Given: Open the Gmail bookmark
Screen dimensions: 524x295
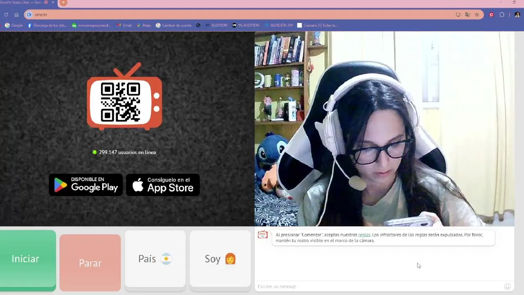Looking at the screenshot, I should pos(124,25).
